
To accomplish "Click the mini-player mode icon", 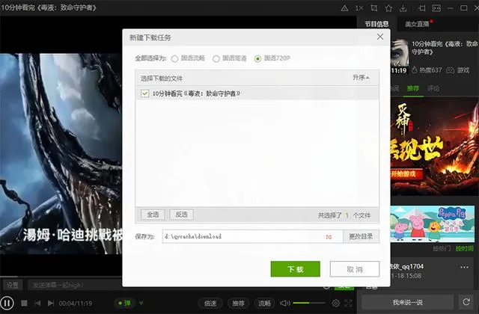I will coord(436,8).
